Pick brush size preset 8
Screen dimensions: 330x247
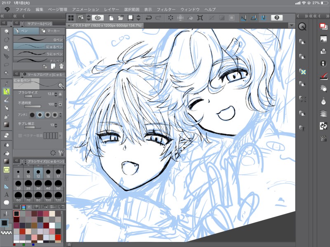coord(18,173)
